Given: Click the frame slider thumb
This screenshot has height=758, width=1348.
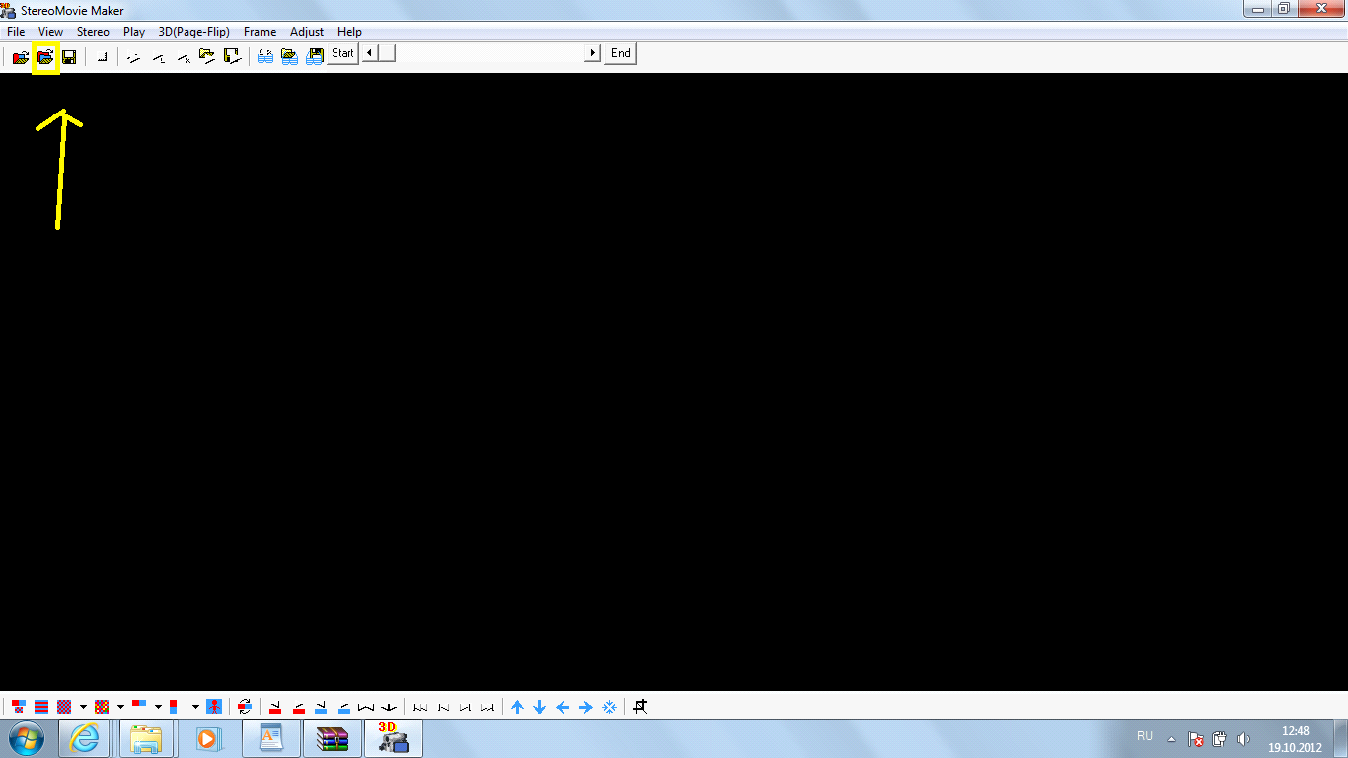Looking at the screenshot, I should coord(387,53).
